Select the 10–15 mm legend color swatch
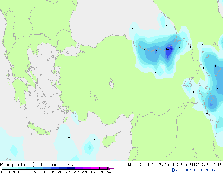The image size is (223, 173). click(x=47, y=168)
